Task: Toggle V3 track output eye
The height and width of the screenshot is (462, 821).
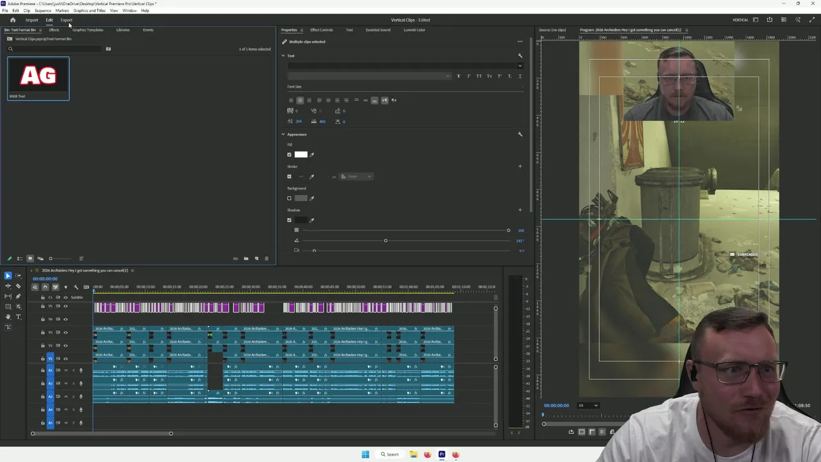Action: [65, 332]
